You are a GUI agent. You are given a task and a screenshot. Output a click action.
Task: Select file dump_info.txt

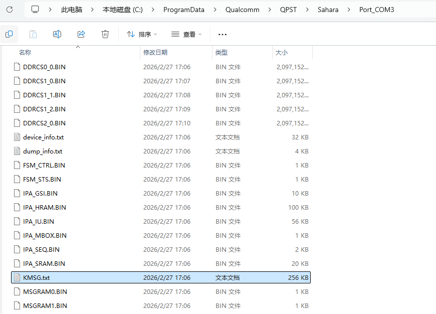[x=161, y=151]
